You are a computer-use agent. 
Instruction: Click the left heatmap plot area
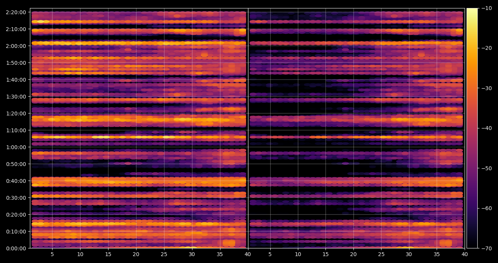coord(138,128)
